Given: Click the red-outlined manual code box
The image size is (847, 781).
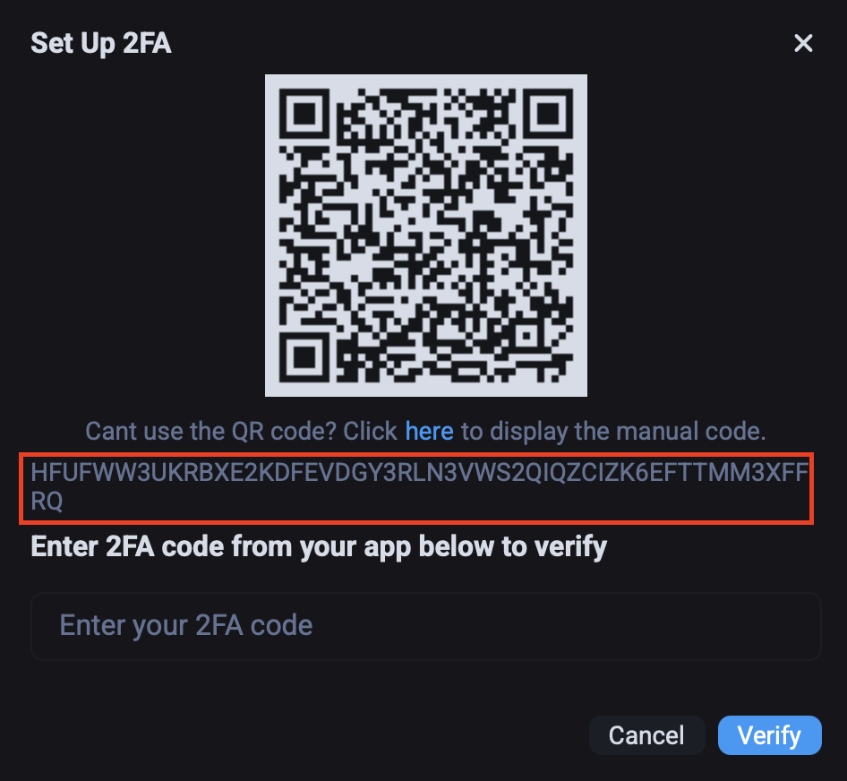Looking at the screenshot, I should point(416,489).
